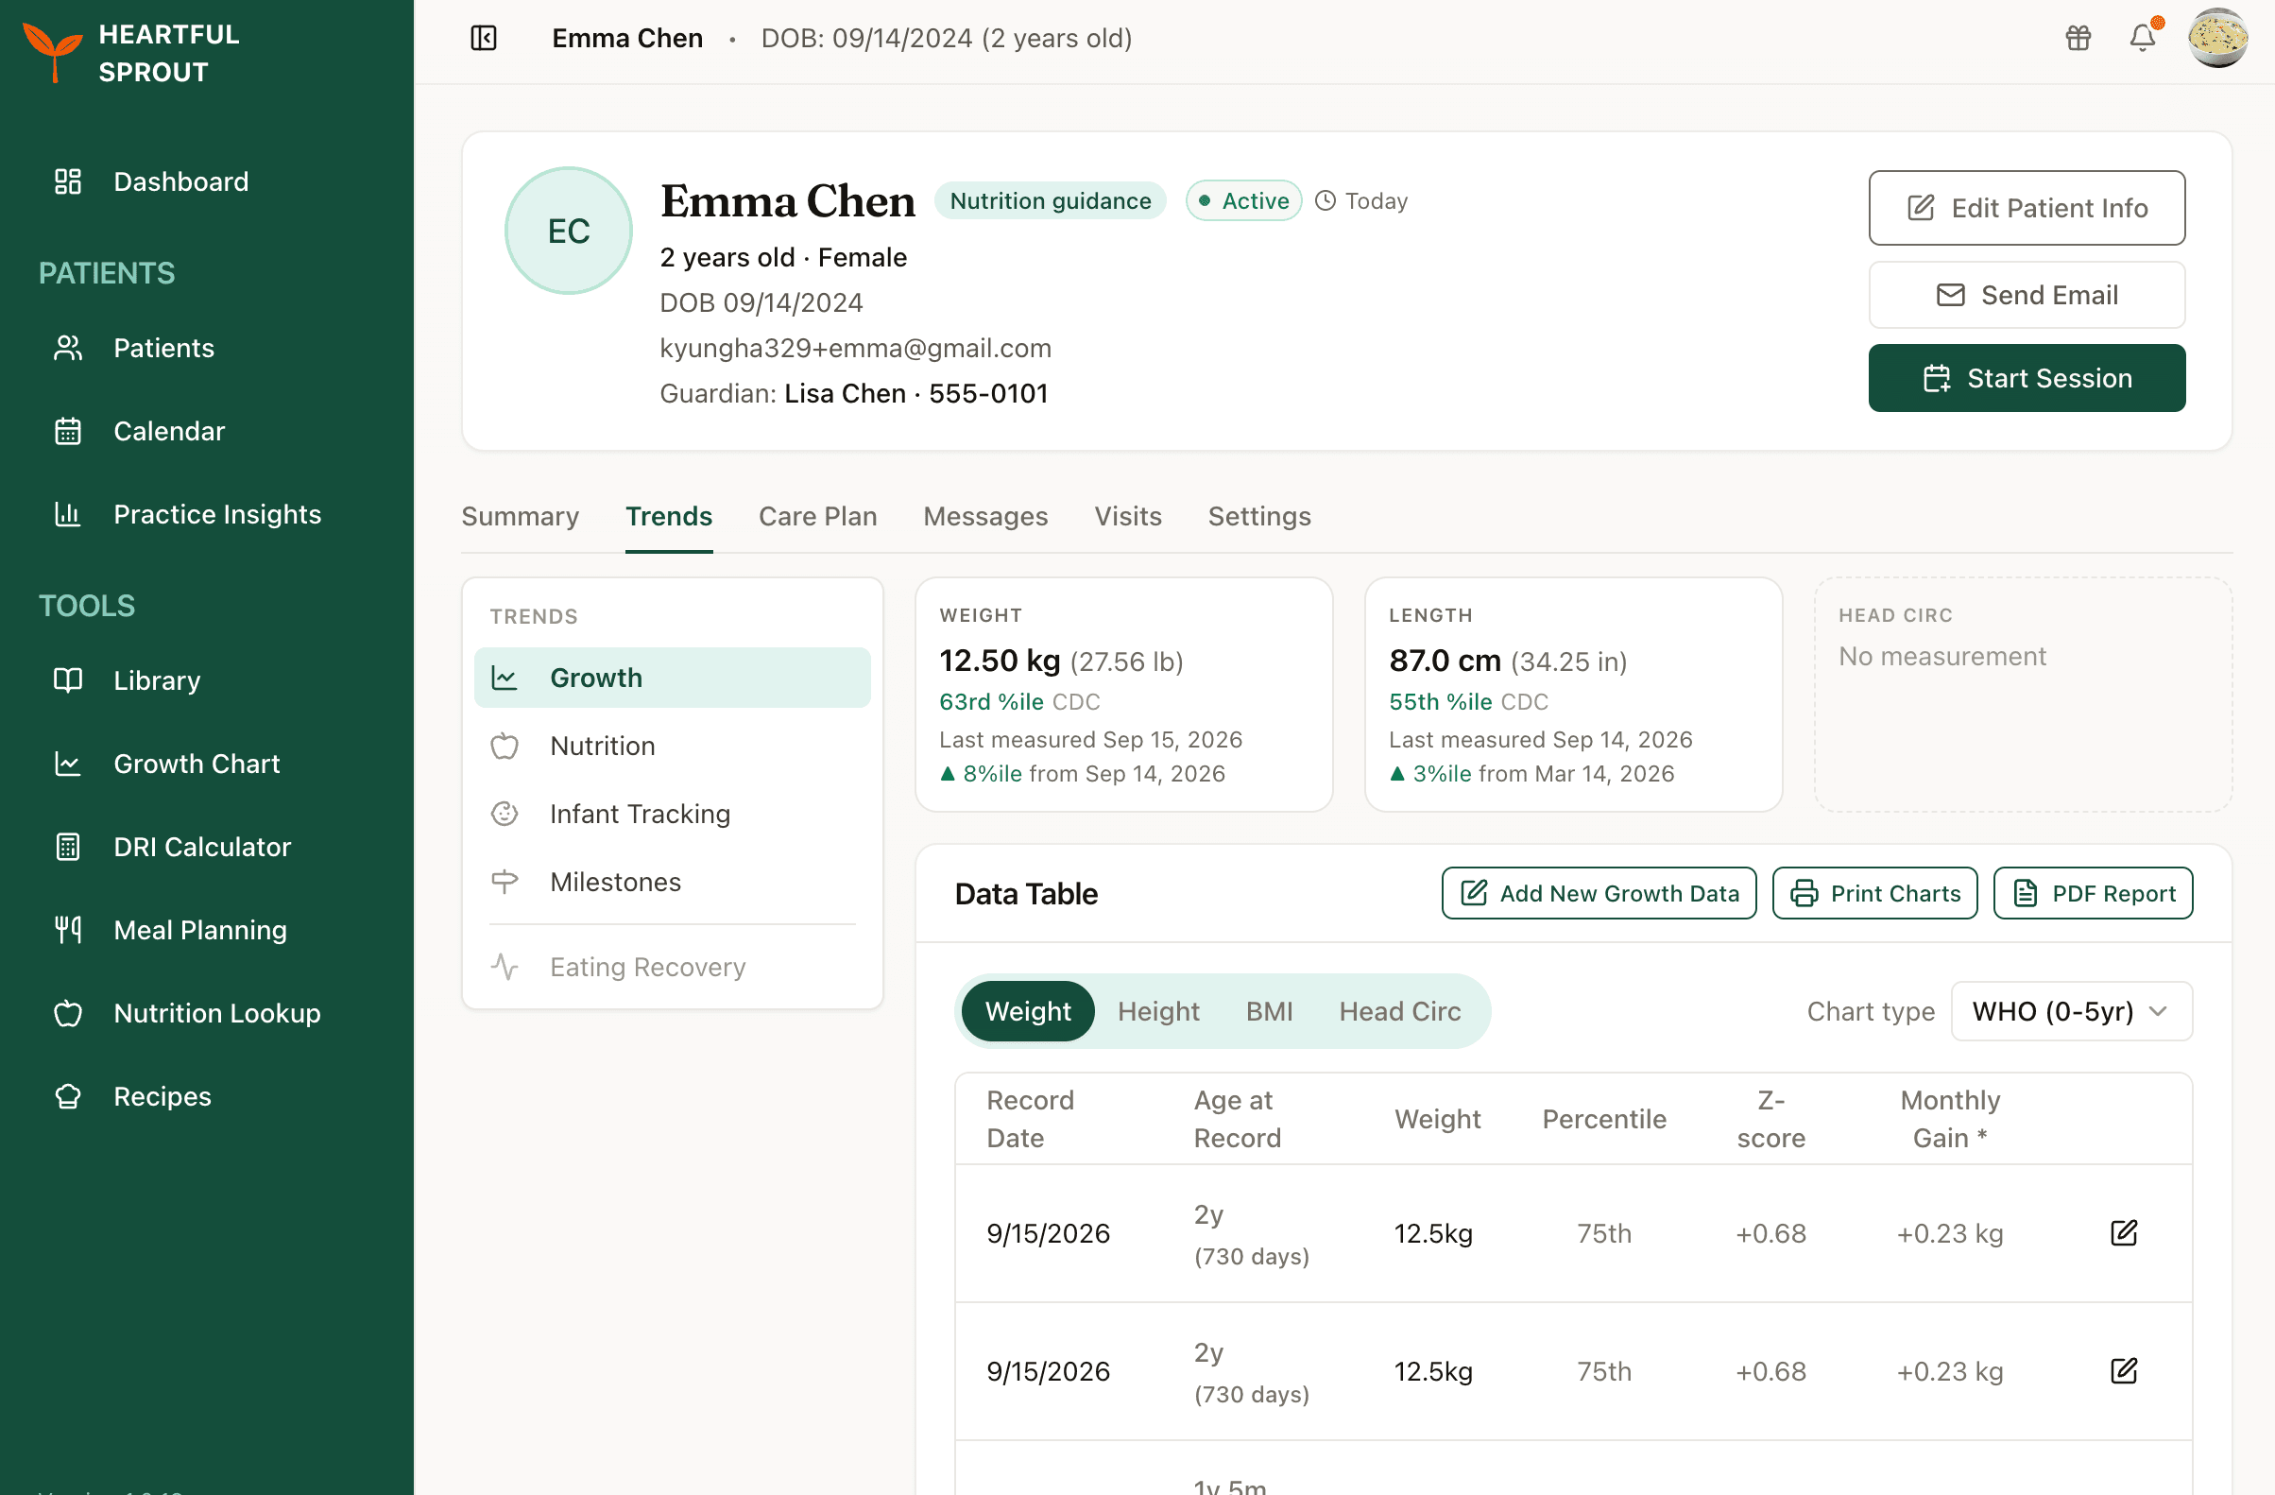Switch to the Summary tab
The height and width of the screenshot is (1495, 2275).
point(520,516)
